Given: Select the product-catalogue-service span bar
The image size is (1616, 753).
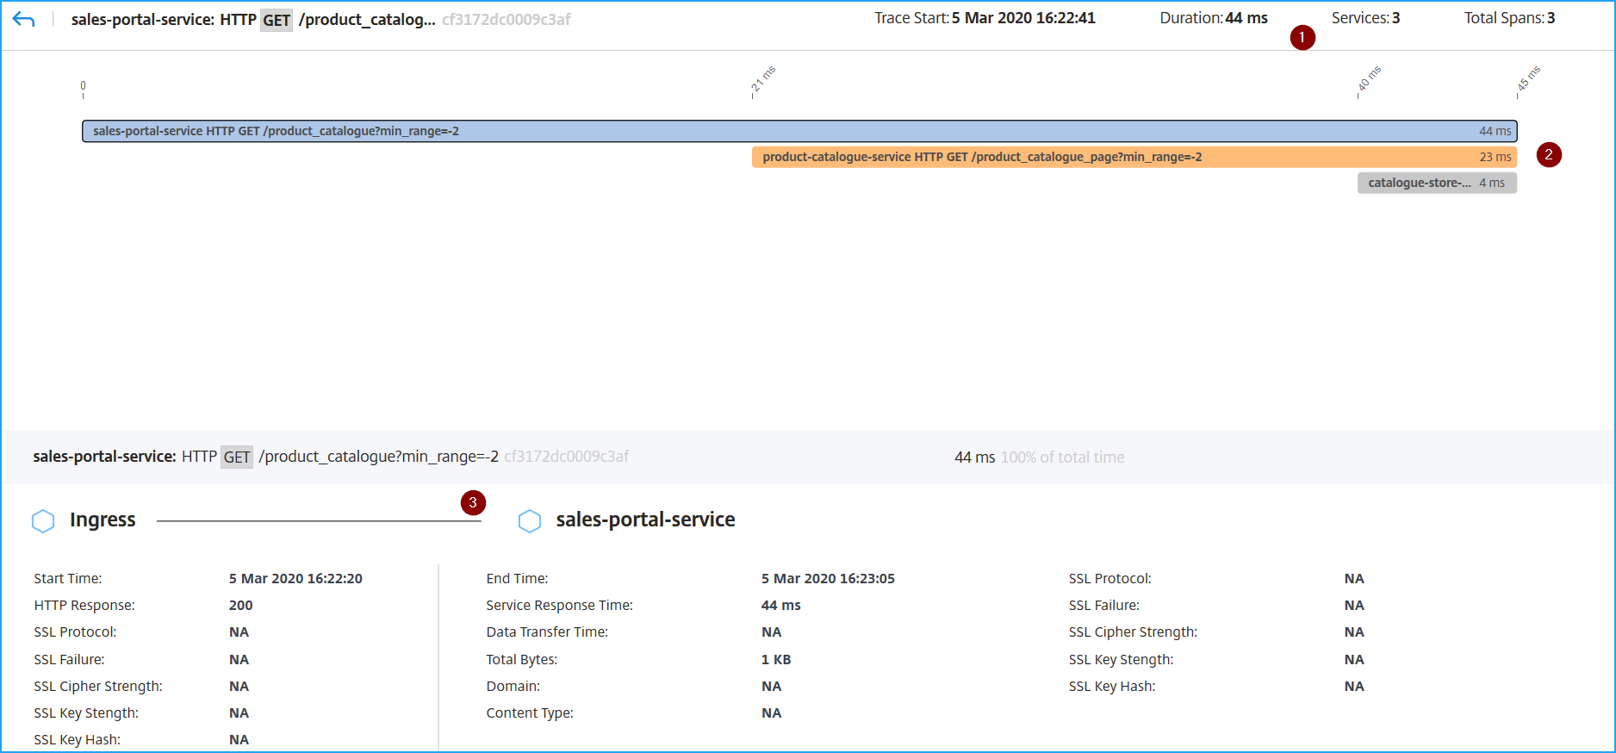Looking at the screenshot, I should pos(1134,157).
